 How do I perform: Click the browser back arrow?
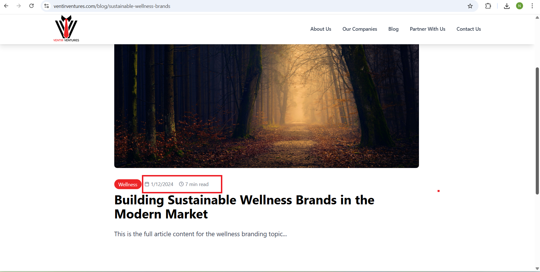[6, 6]
